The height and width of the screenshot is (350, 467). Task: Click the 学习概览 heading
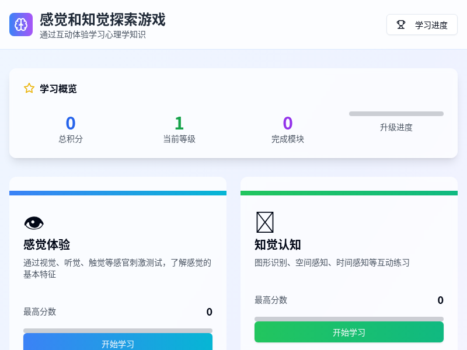point(58,89)
